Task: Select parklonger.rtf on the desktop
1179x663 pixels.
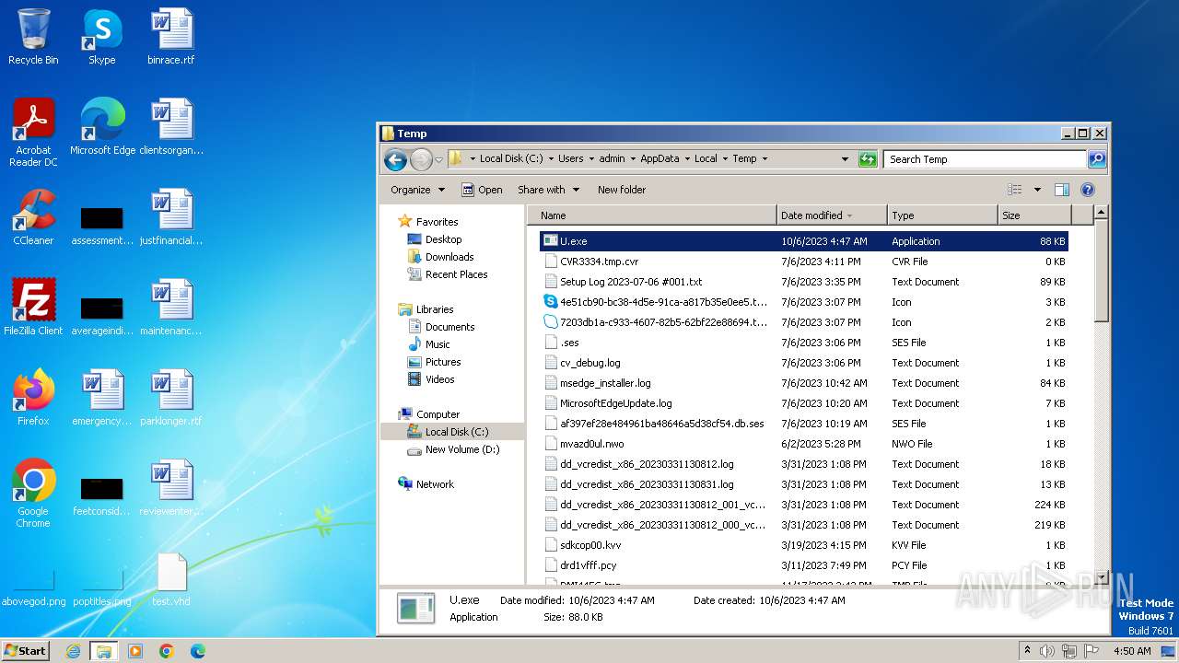Action: [171, 398]
